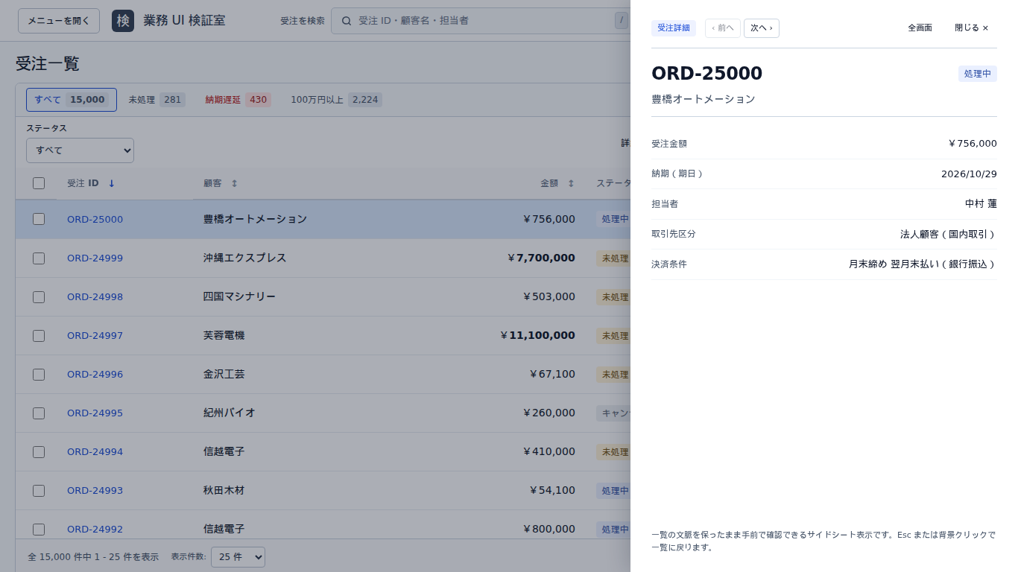Open the 表示件数 25 件 dropdown

(x=238, y=557)
